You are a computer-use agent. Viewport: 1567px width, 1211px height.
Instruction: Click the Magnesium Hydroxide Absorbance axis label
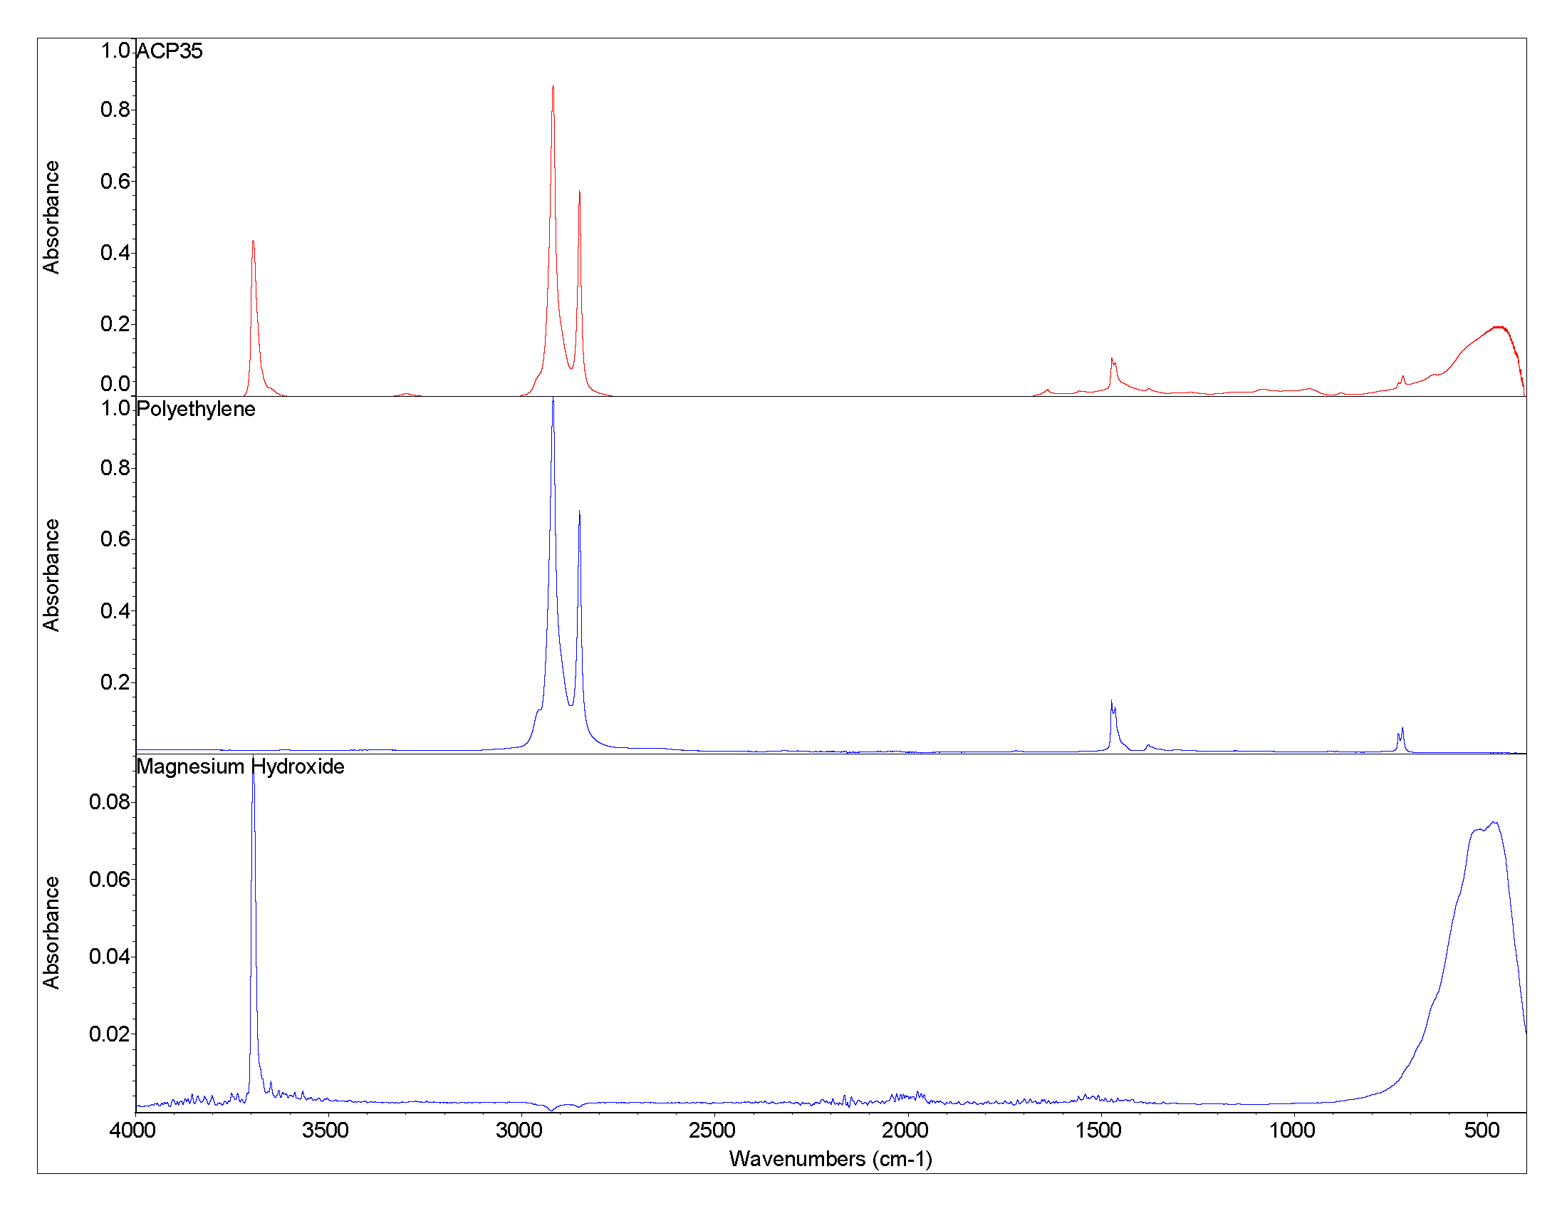pos(51,932)
